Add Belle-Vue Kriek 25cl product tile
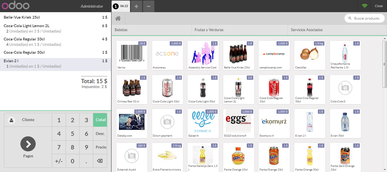Image resolution: width=387 pixels, height=172 pixels. [x=239, y=55]
